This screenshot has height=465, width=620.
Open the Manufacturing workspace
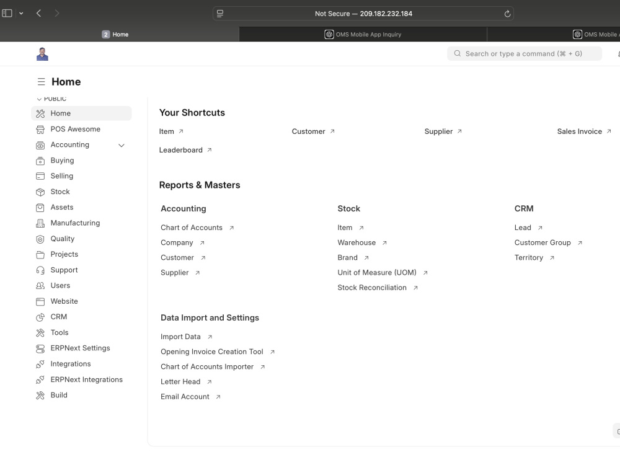pyautogui.click(x=81, y=223)
